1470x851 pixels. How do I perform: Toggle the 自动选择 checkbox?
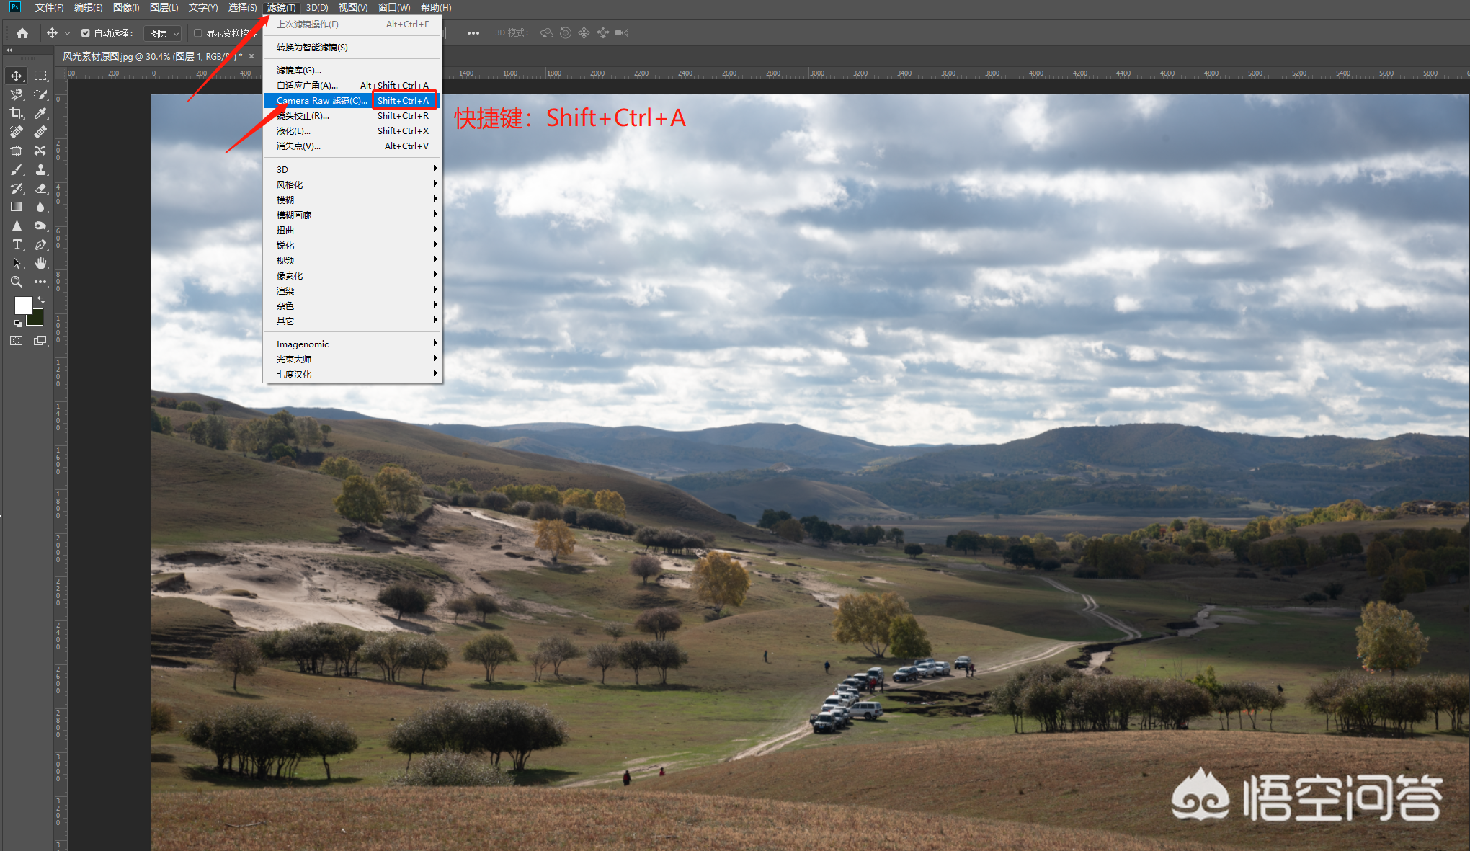tap(86, 33)
